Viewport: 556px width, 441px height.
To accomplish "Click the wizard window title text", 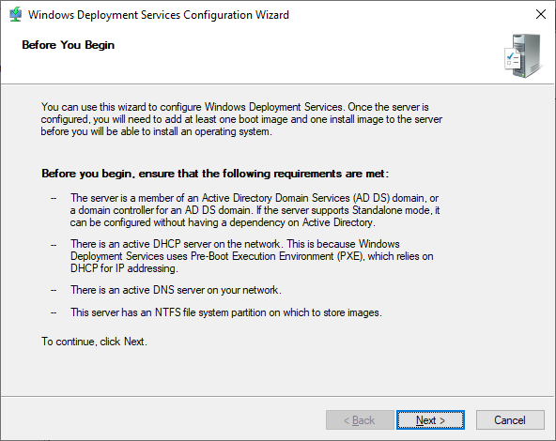I will 159,15.
